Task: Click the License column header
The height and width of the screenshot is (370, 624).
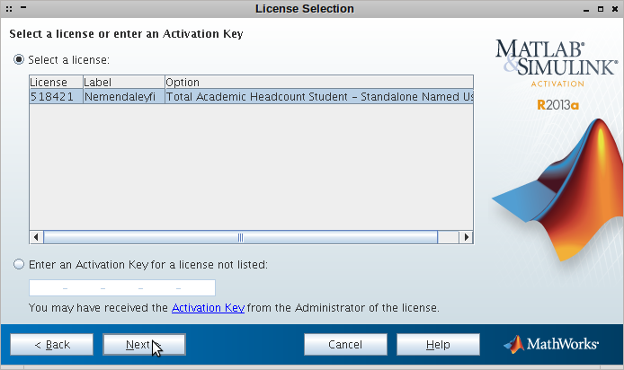Action: coord(56,83)
